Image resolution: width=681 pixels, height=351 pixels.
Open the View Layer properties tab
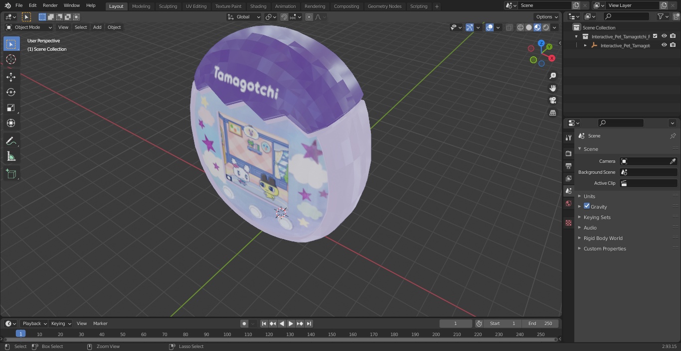point(568,178)
